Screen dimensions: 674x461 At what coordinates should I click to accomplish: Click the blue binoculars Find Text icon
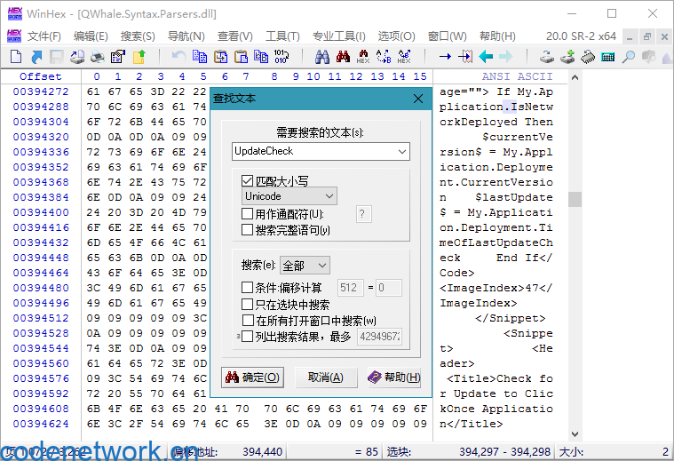coord(322,56)
